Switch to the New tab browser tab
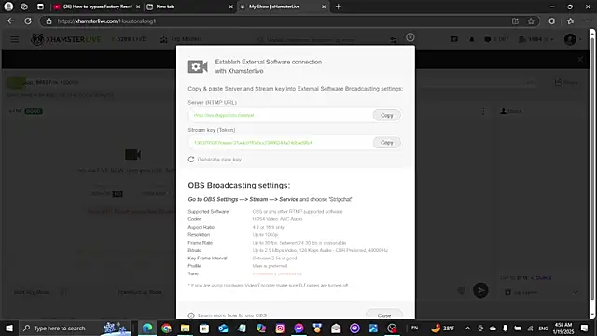This screenshot has width=597, height=336. [x=189, y=7]
